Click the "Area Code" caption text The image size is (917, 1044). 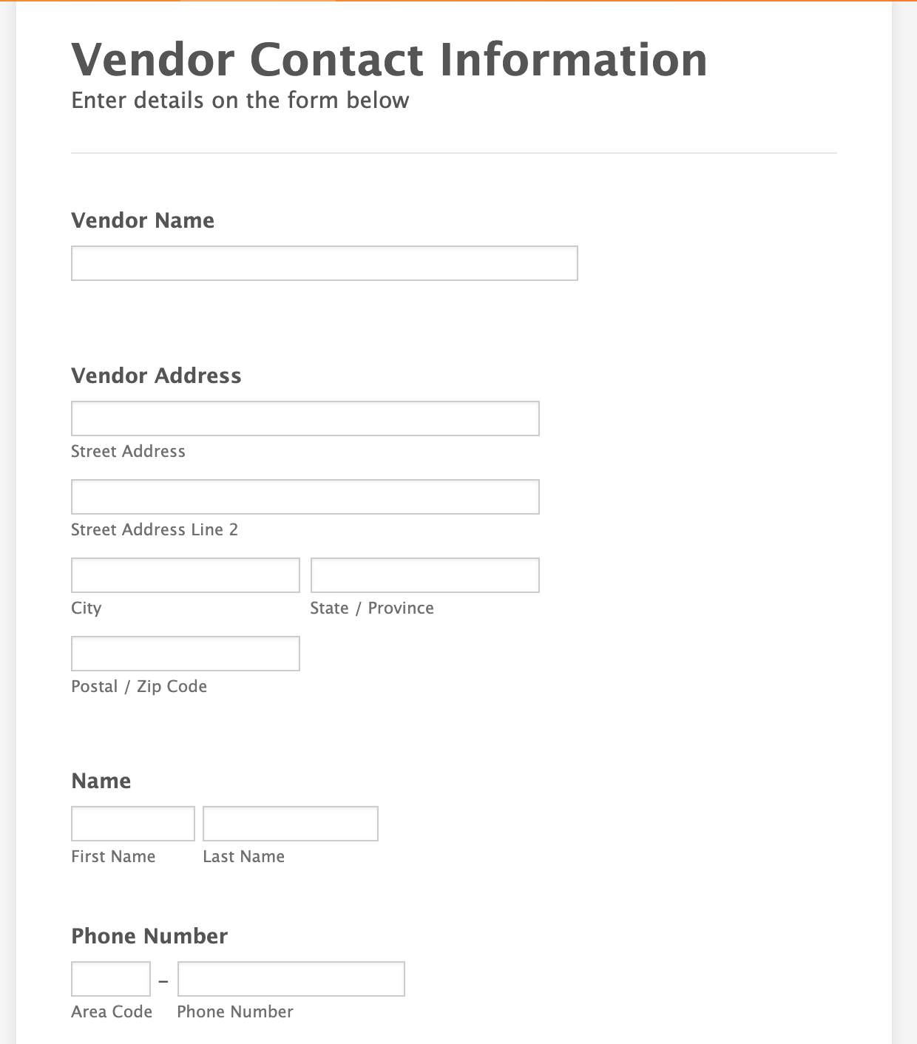(x=112, y=1011)
